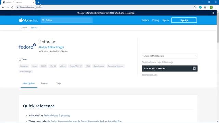Viewport: 219px width, 123px height.
Task: Star the fedora repository
Action: (x=54, y=42)
